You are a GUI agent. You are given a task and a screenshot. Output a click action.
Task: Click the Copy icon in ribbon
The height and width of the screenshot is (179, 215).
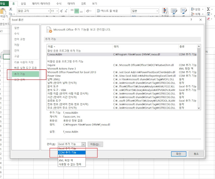pos(10,14)
